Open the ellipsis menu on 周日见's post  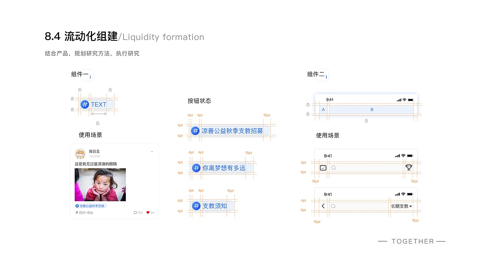click(x=152, y=151)
